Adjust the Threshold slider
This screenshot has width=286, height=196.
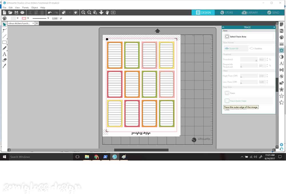(249, 60)
